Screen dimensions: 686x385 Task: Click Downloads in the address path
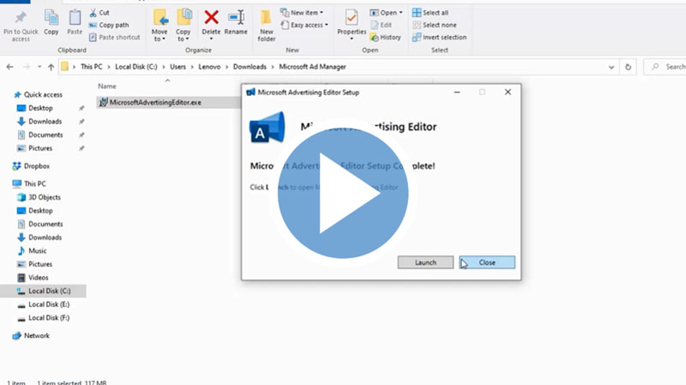(x=250, y=67)
